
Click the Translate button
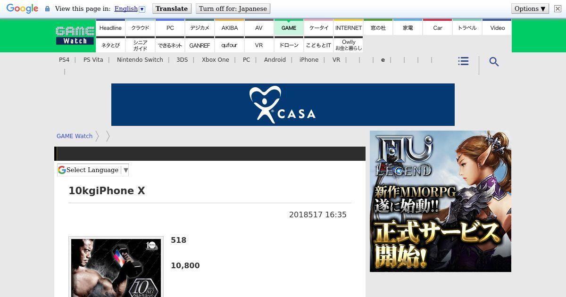pyautogui.click(x=172, y=8)
